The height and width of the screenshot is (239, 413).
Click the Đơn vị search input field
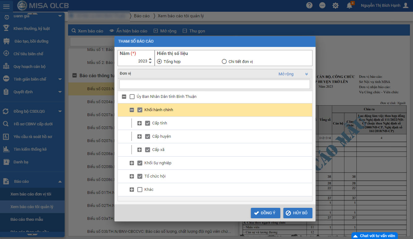click(215, 84)
